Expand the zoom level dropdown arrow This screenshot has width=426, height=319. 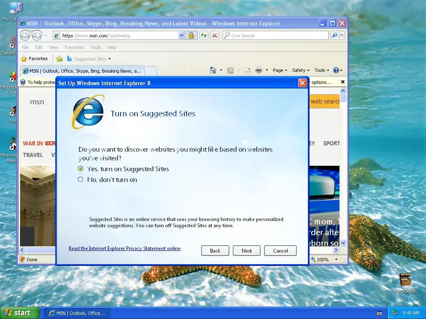point(336,260)
